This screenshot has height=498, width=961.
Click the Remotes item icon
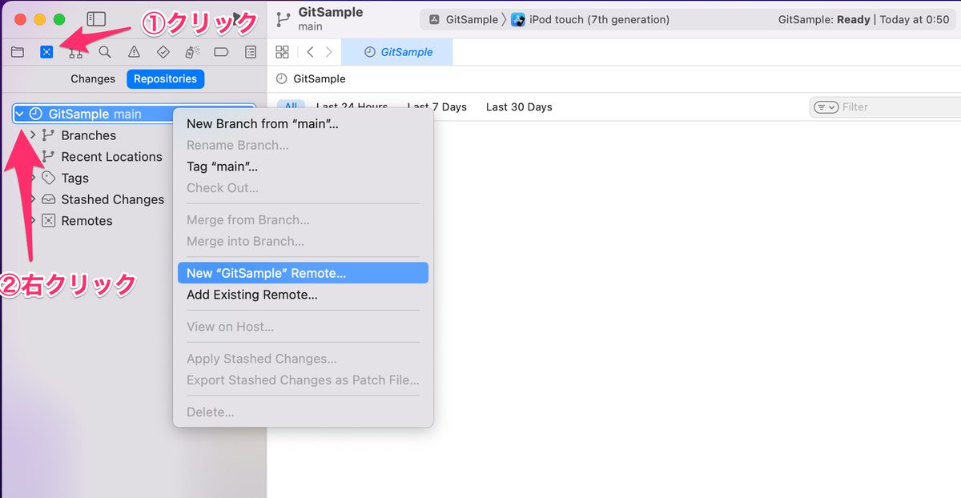[48, 221]
